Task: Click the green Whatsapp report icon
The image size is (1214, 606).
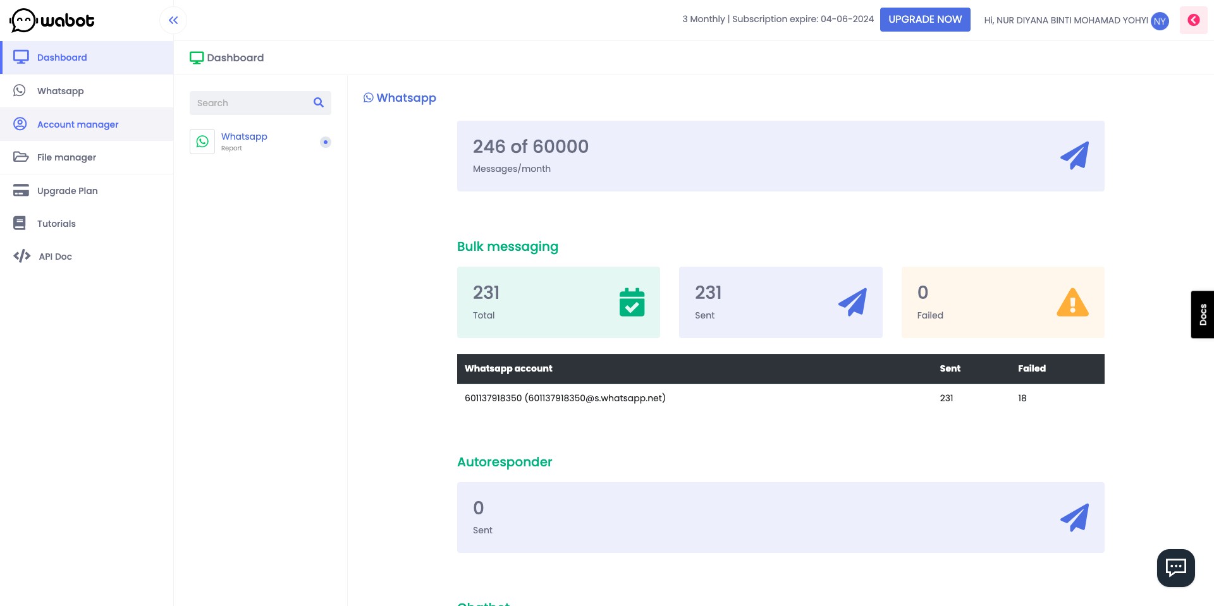Action: (x=202, y=142)
